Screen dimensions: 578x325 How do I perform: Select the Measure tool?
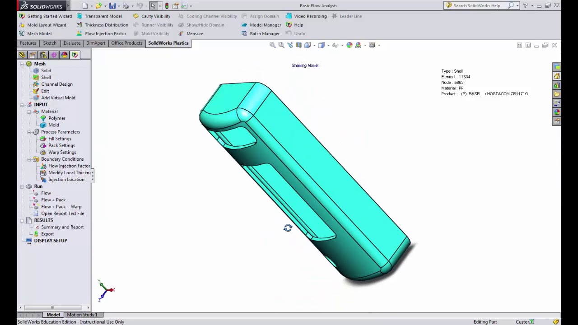point(191,33)
